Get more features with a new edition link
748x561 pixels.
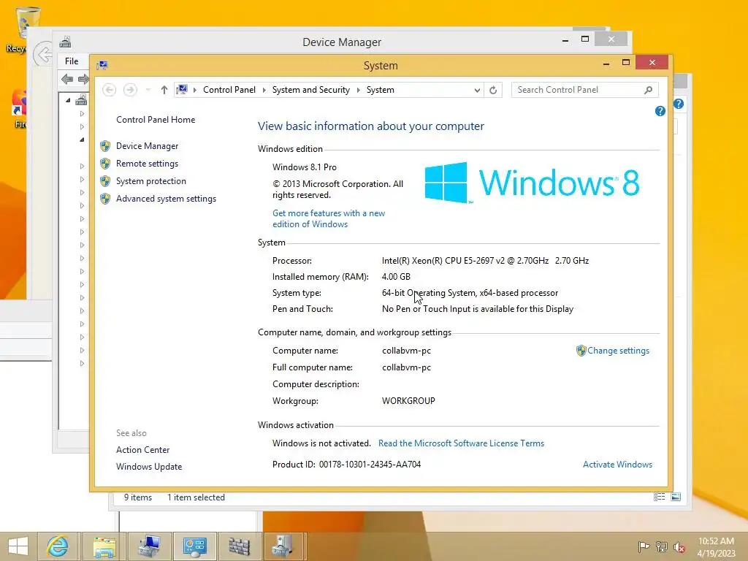[329, 219]
